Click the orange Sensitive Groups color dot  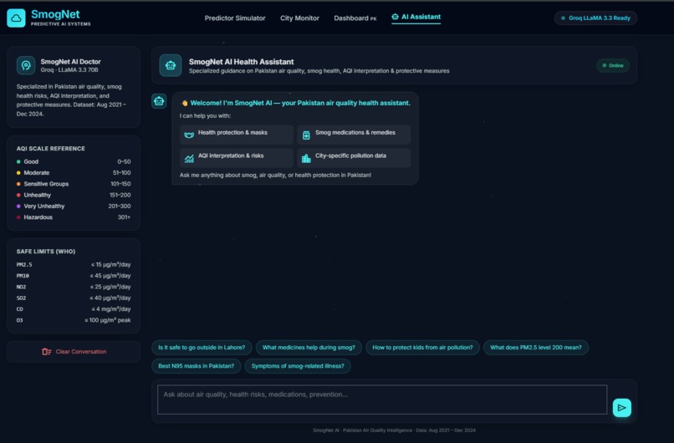coord(18,184)
